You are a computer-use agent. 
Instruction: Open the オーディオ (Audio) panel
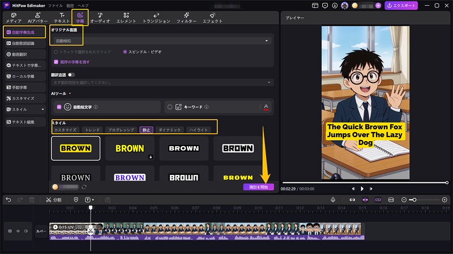[x=100, y=17]
